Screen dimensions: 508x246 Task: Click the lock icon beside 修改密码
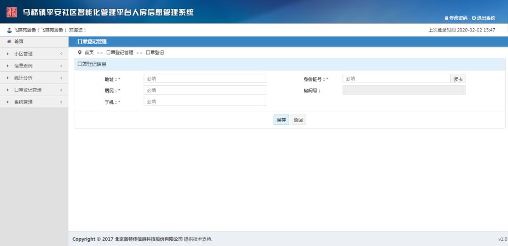(446, 18)
